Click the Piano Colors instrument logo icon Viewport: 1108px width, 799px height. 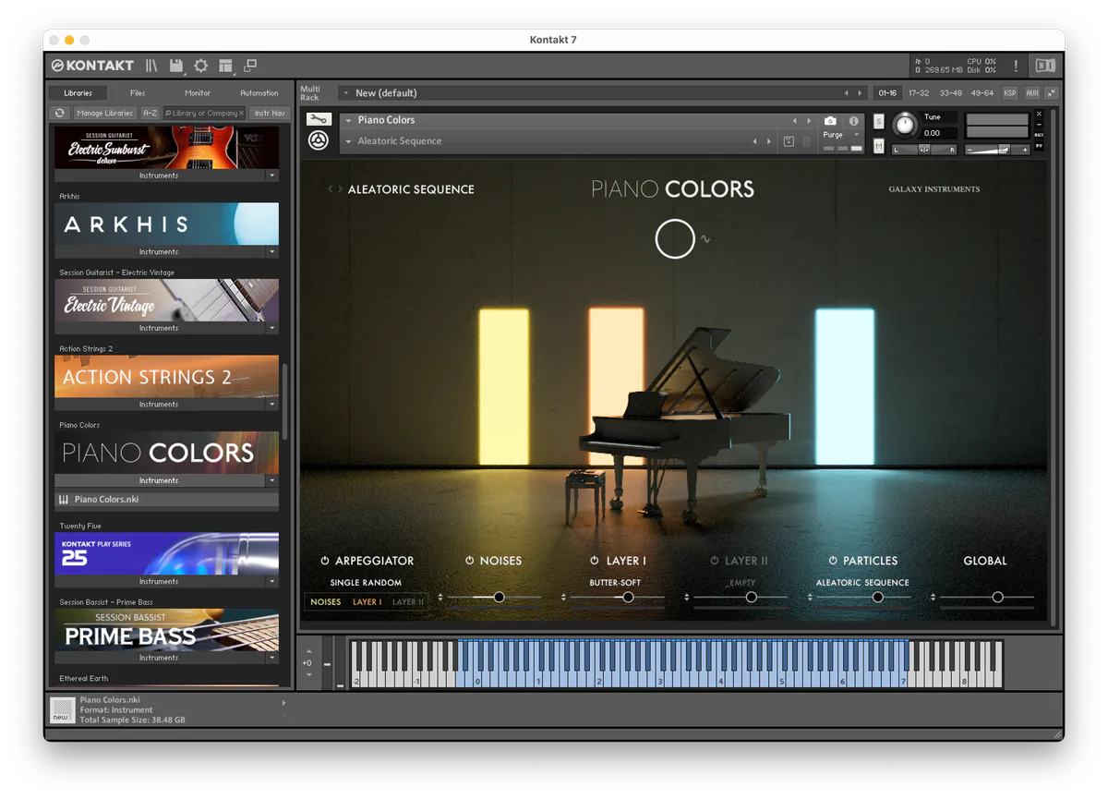coord(319,140)
